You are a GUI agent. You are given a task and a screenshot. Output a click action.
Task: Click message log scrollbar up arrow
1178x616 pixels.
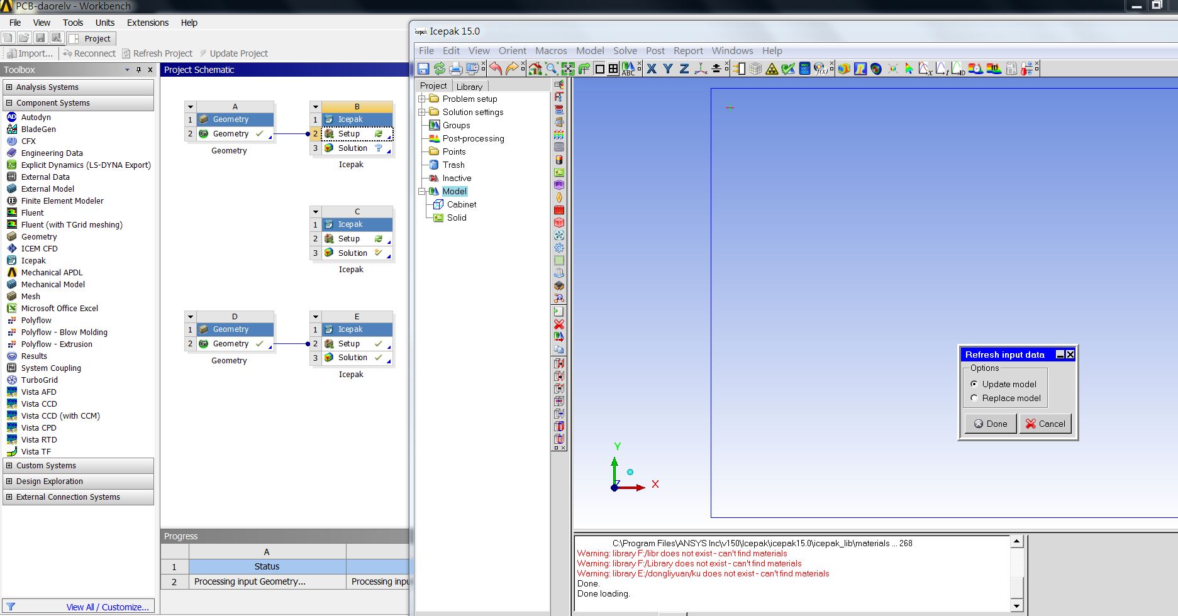[1017, 541]
